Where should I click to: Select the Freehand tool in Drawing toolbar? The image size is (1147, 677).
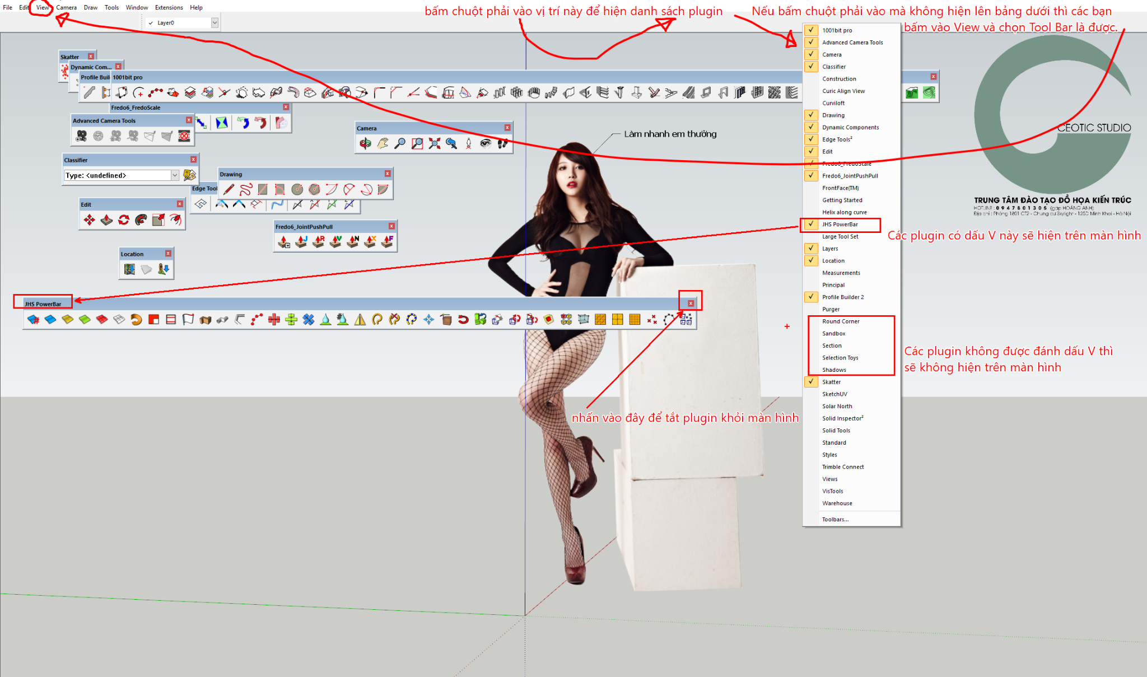[245, 189]
